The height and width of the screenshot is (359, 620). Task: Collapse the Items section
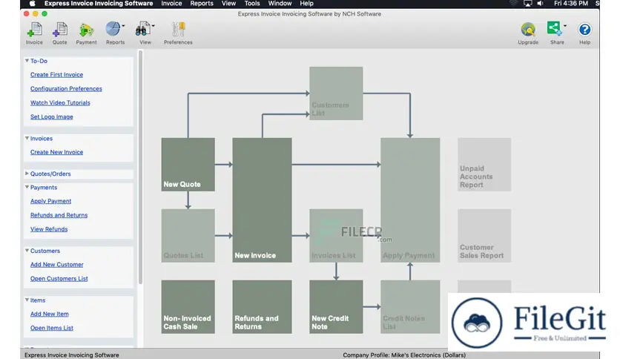pos(27,300)
